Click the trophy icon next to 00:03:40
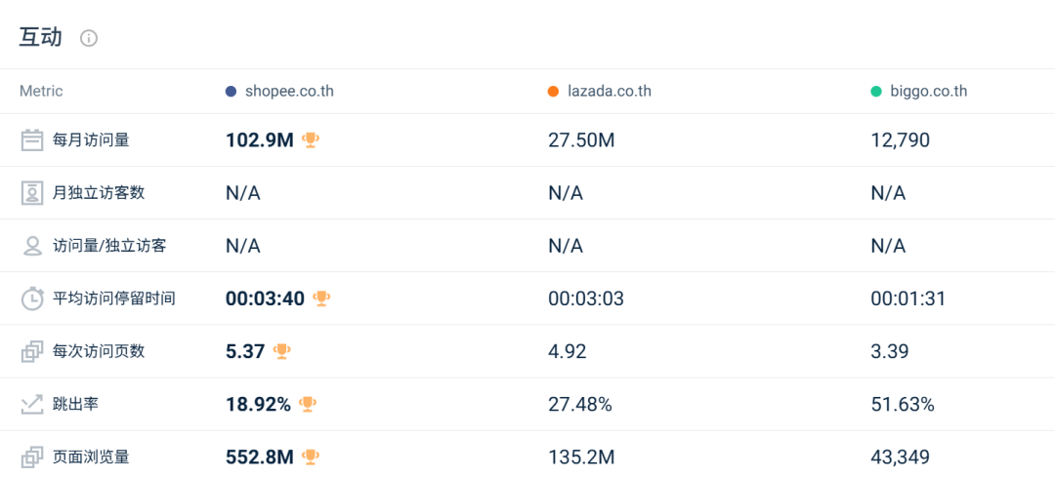The width and height of the screenshot is (1055, 477). click(321, 298)
